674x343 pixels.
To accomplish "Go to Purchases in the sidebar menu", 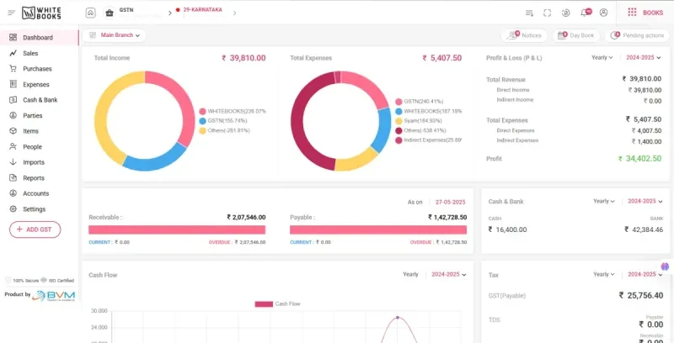I will 37,69.
